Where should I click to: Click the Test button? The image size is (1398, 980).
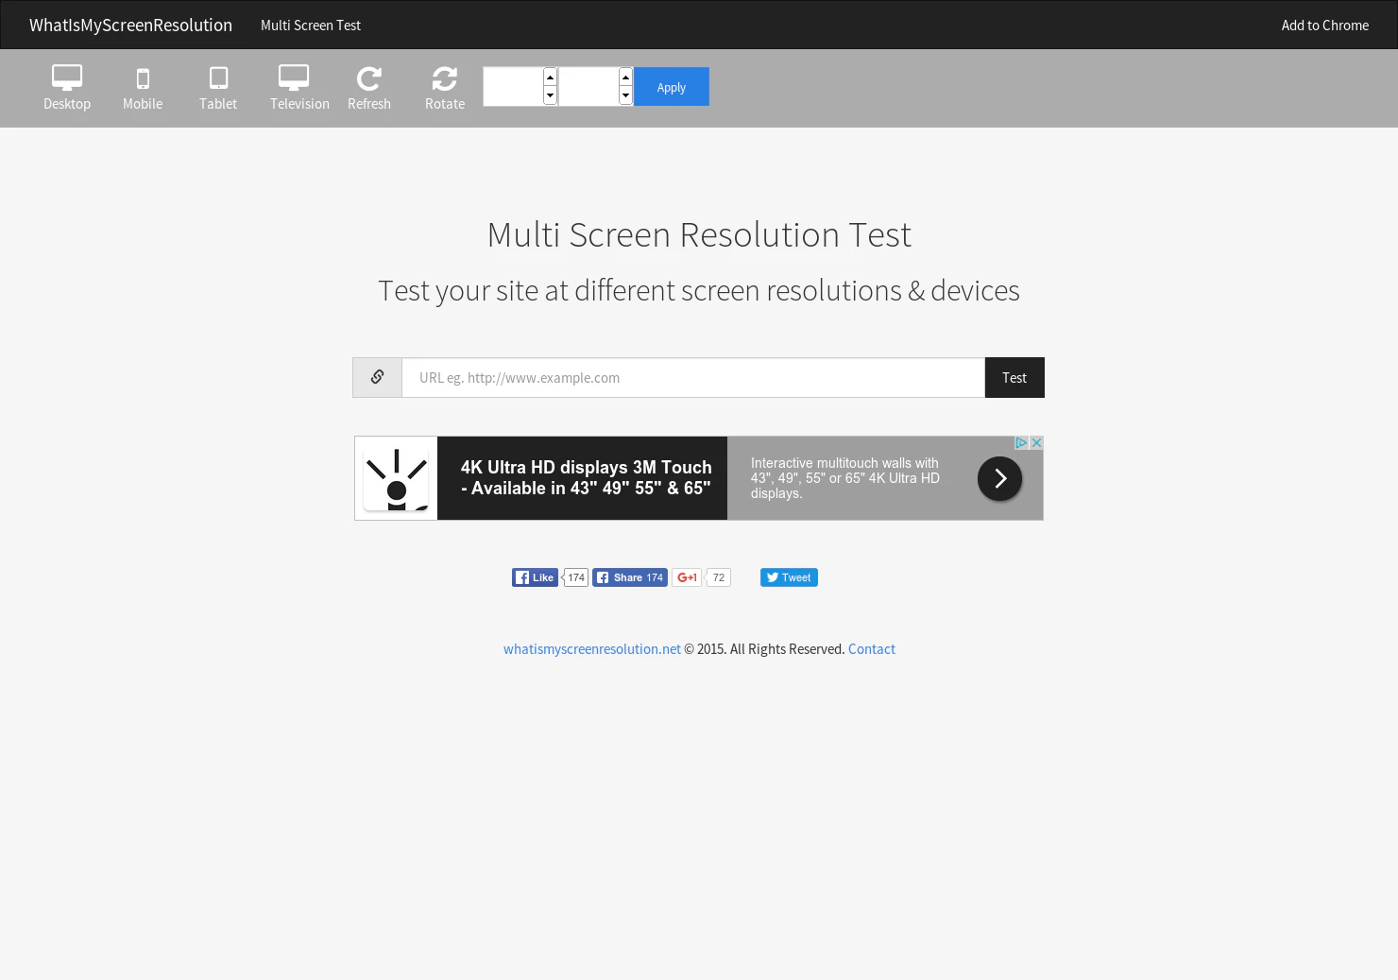[x=1014, y=377]
